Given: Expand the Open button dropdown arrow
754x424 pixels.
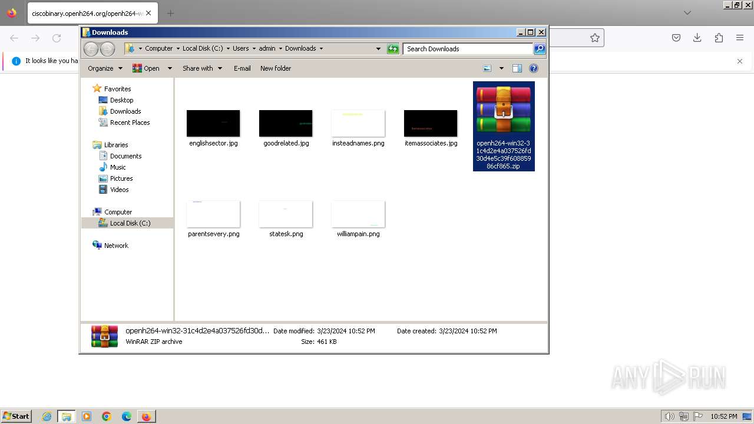Looking at the screenshot, I should tap(170, 68).
